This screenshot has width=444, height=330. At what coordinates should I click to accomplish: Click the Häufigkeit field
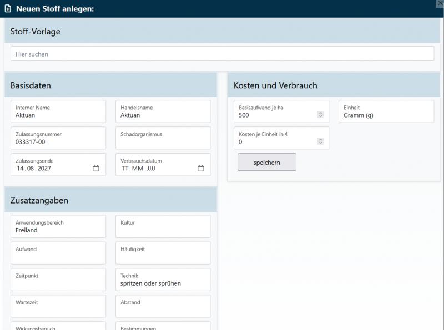[x=163, y=253]
